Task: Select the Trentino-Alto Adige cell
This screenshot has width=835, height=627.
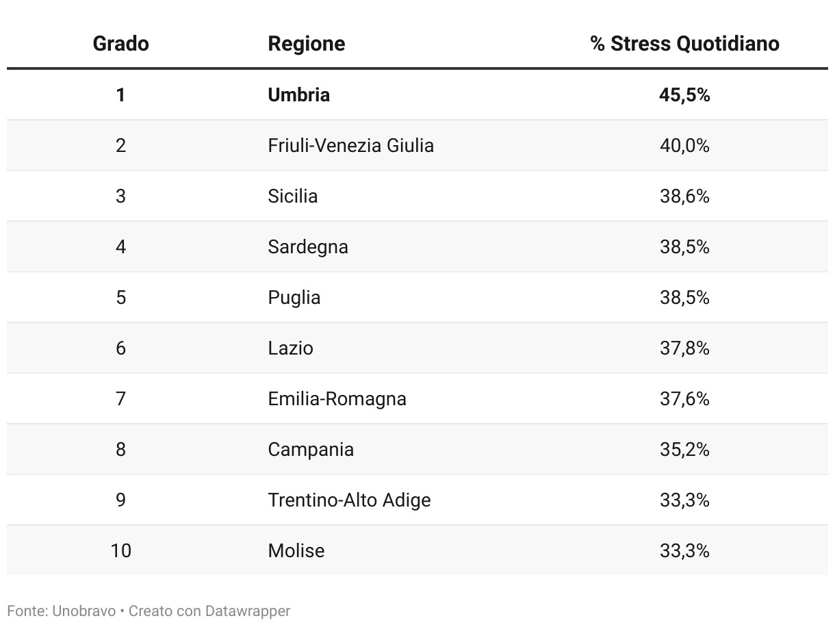Action: (x=349, y=500)
